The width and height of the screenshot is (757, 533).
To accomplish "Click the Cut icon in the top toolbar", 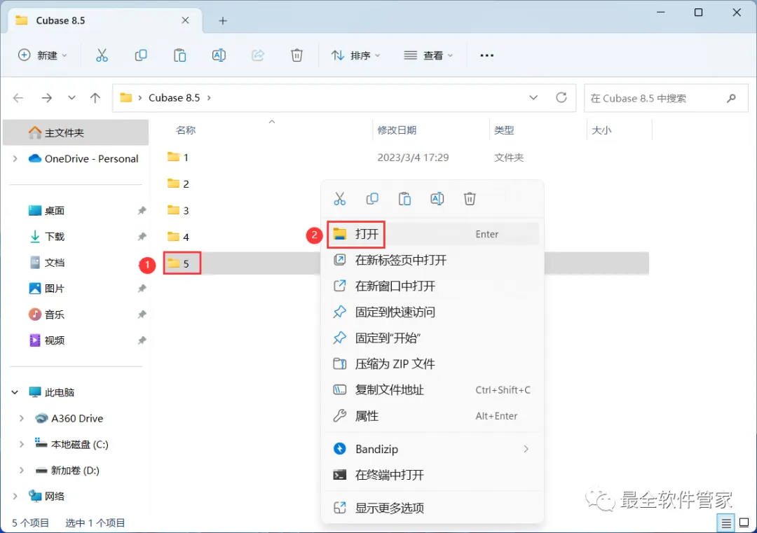I will coord(102,55).
